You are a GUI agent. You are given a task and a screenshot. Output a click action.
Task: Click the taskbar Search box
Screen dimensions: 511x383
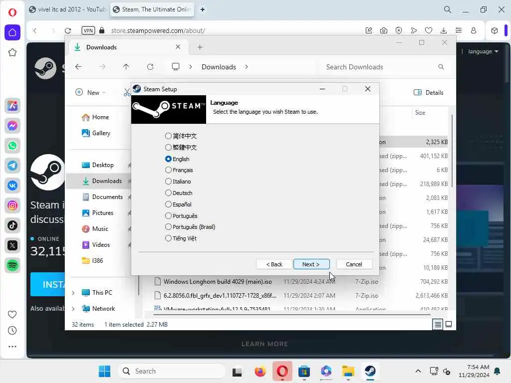point(172,371)
